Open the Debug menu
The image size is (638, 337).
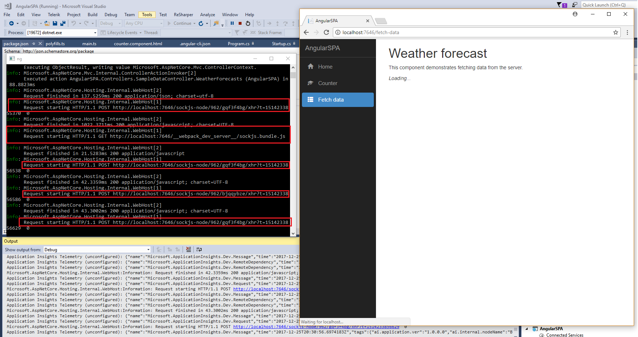(111, 15)
